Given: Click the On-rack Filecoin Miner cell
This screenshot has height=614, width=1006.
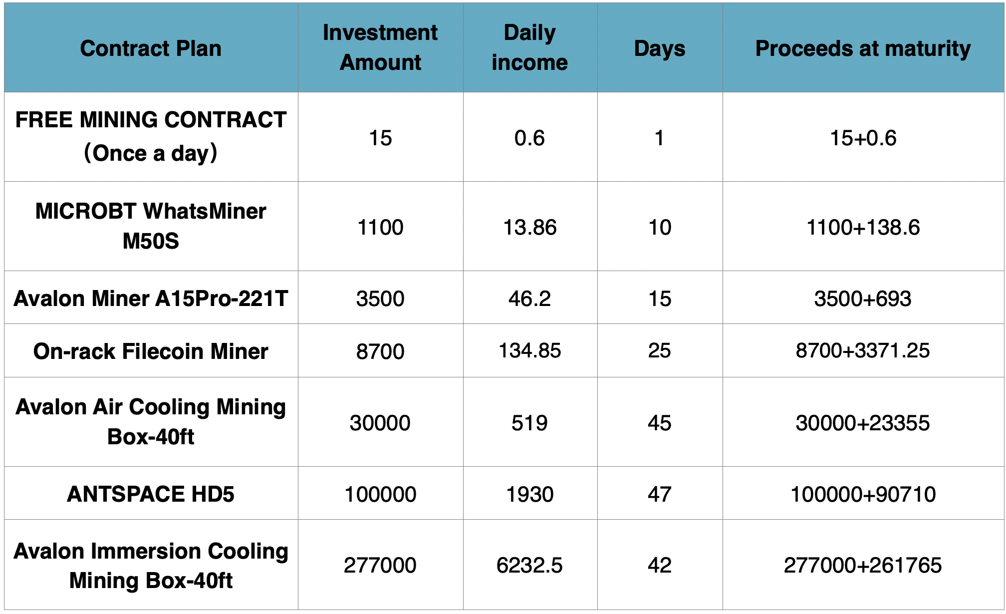Looking at the screenshot, I should click(x=151, y=351).
